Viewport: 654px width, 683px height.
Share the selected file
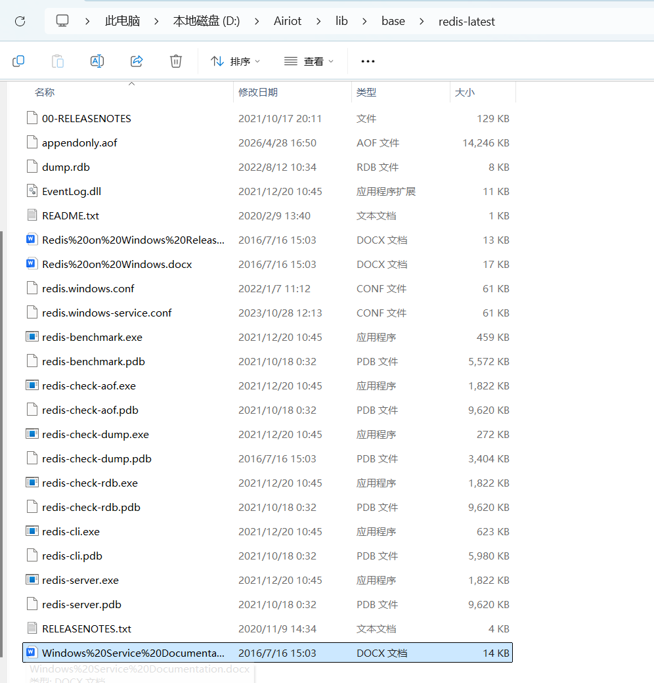click(x=137, y=60)
